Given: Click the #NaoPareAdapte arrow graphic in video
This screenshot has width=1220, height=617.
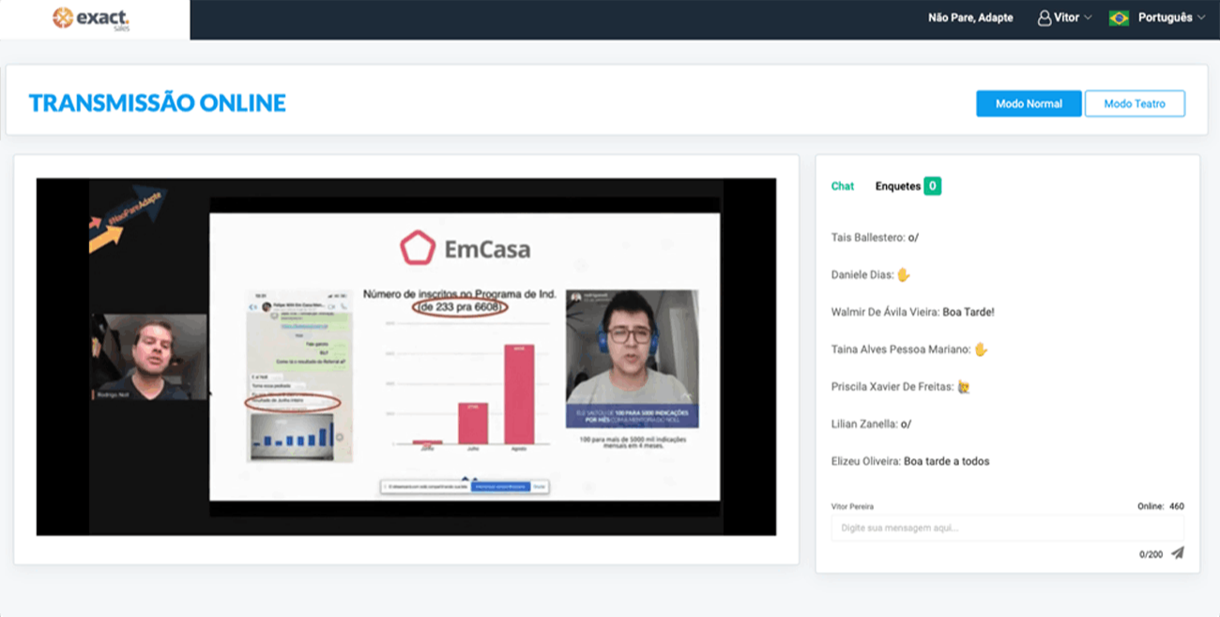Looking at the screenshot, I should coord(126,216).
